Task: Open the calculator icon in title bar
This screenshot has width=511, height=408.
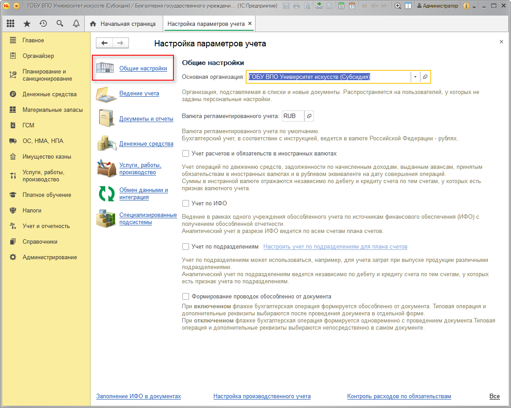Action: pos(341,6)
